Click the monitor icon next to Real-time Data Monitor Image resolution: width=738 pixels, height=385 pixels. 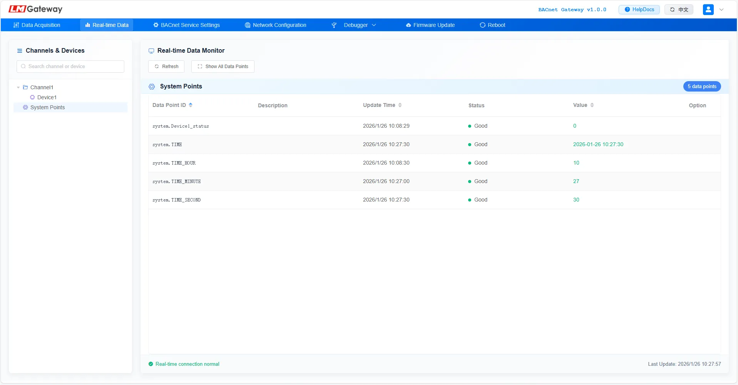pos(151,50)
